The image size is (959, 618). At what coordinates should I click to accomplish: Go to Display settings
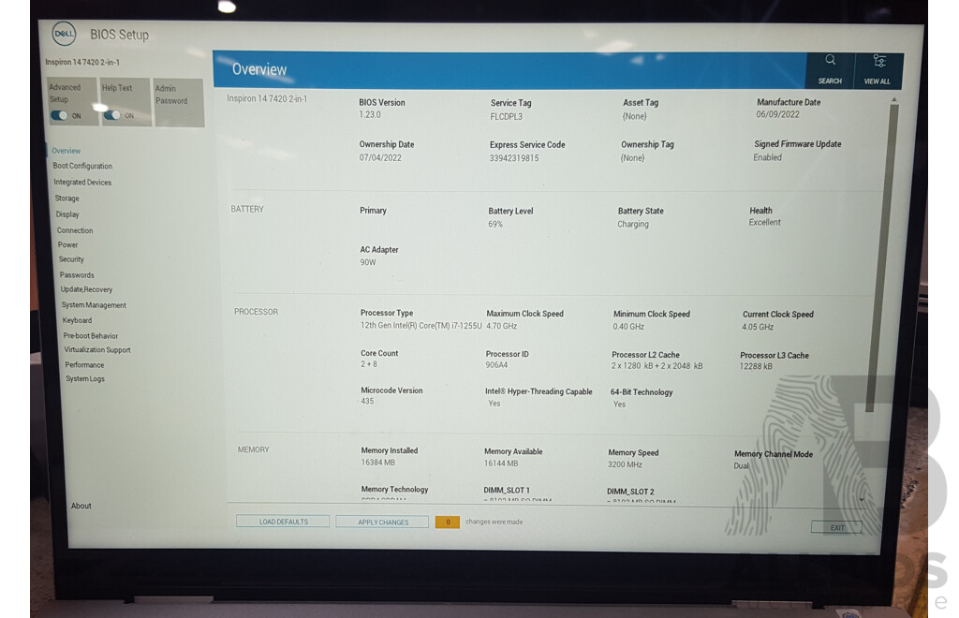pyautogui.click(x=67, y=214)
